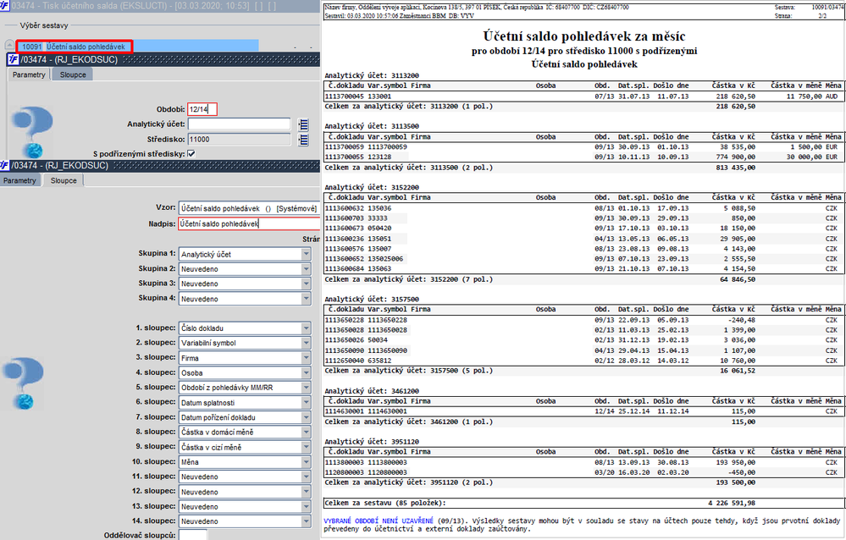Open the Skupina 2 Neuvedeno dropdown

(x=306, y=268)
